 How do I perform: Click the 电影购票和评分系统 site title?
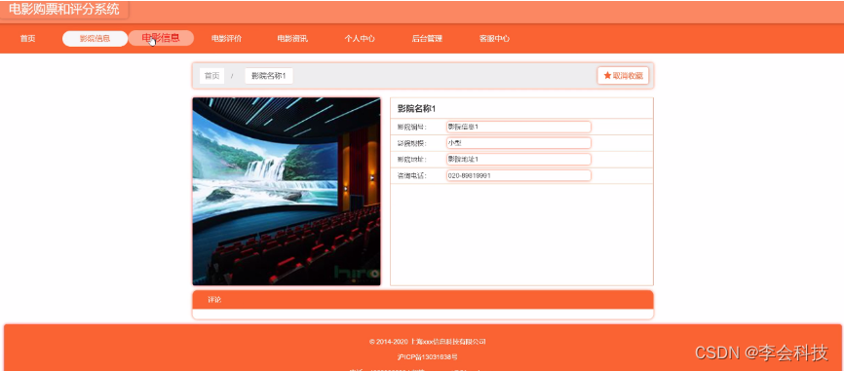[x=64, y=9]
